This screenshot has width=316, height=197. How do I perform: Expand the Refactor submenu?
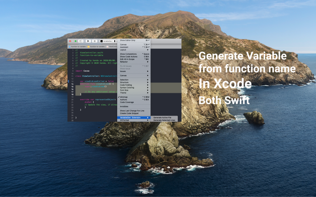point(134,62)
